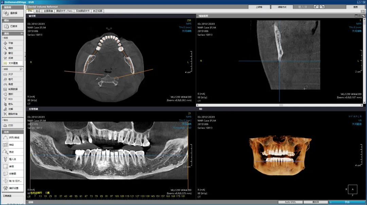Screen dimensions: 367x205
Task: Select the Tape (卷尺) measurement tool
Action: (x=13, y=79)
